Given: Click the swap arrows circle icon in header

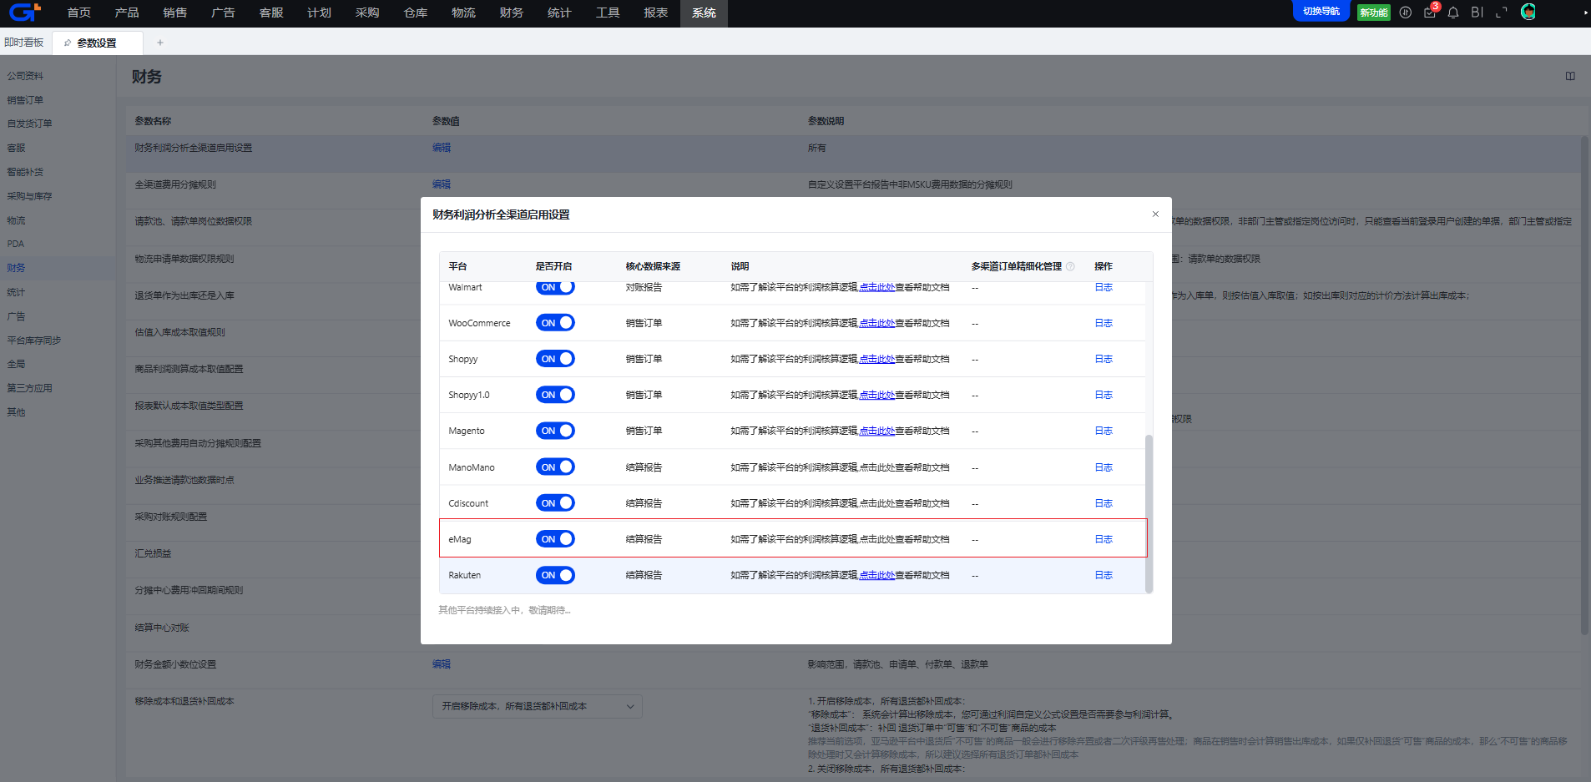Looking at the screenshot, I should [x=1406, y=13].
